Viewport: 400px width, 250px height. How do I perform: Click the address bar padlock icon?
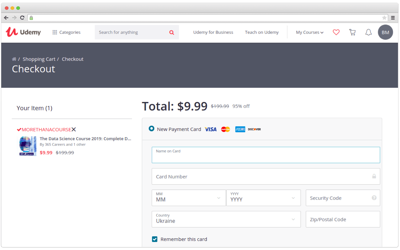(x=31, y=18)
